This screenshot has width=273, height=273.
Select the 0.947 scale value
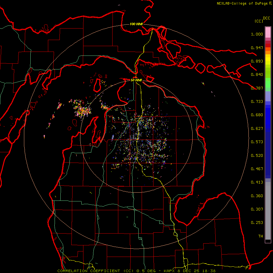pyautogui.click(x=257, y=48)
